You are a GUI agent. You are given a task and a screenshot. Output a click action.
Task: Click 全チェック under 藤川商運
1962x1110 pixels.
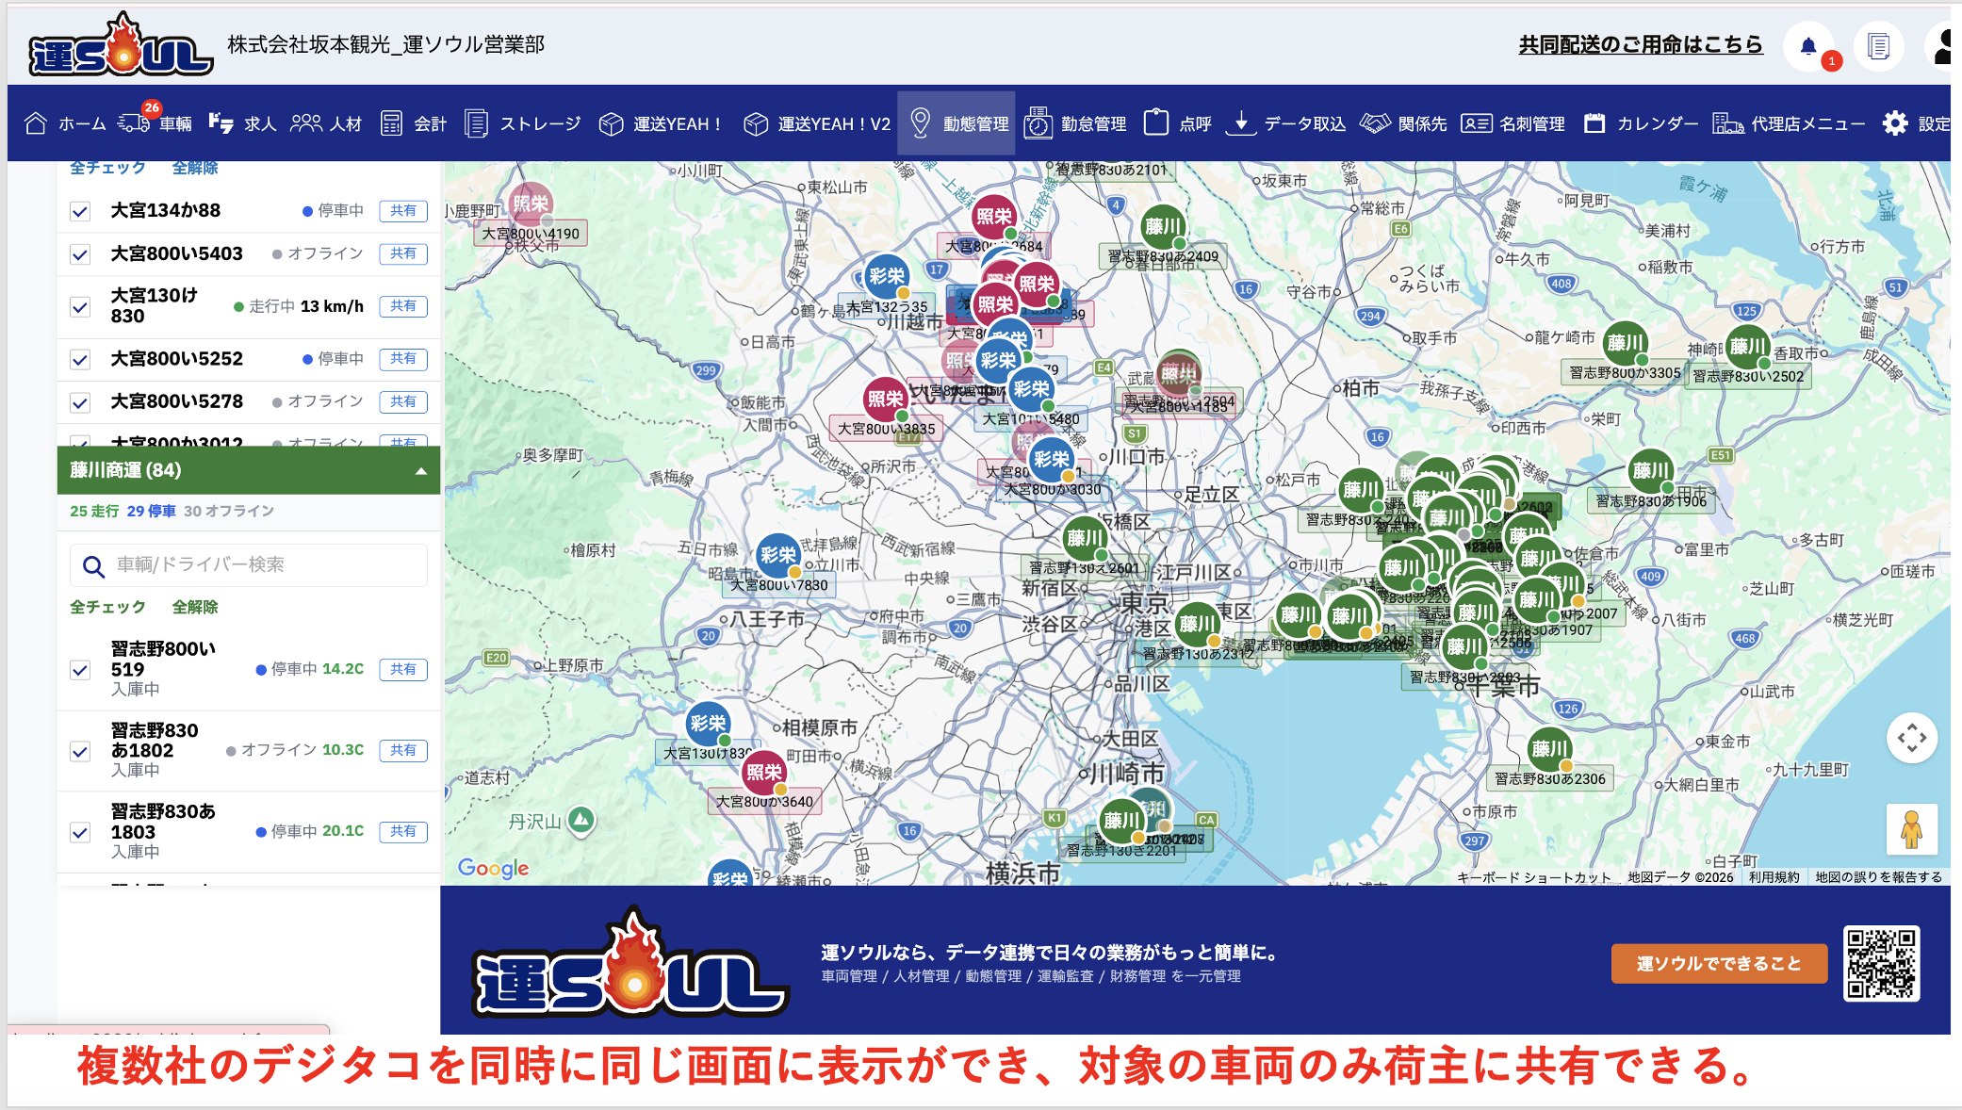coord(107,608)
